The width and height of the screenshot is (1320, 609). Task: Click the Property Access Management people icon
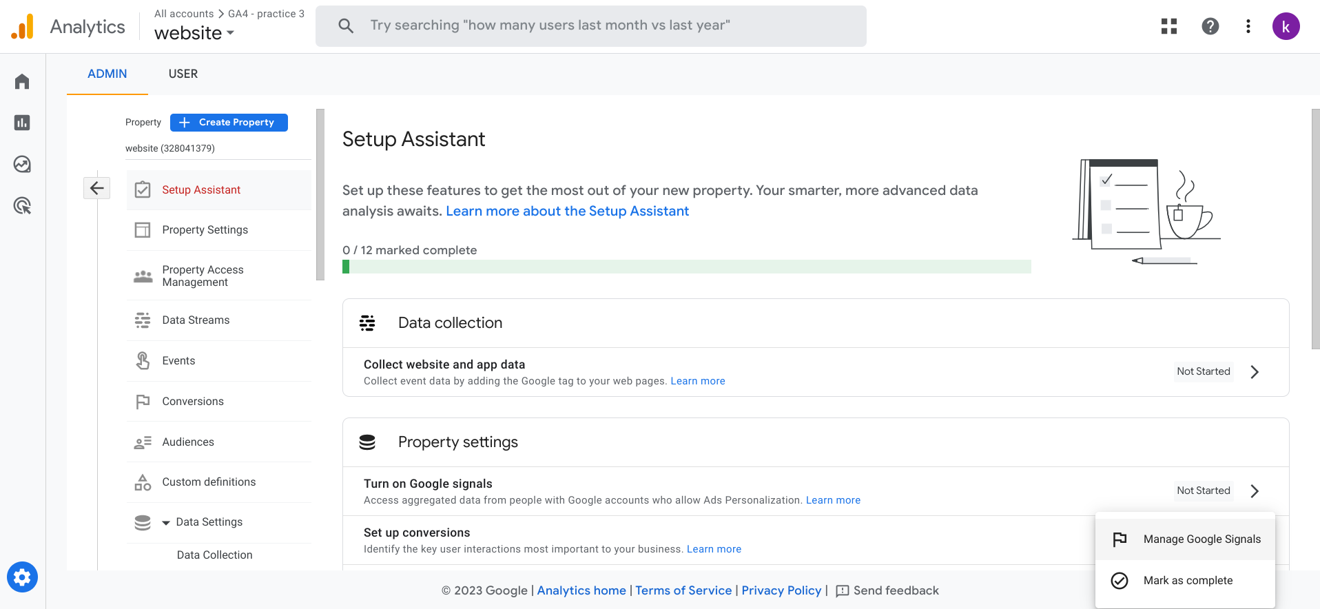(143, 276)
